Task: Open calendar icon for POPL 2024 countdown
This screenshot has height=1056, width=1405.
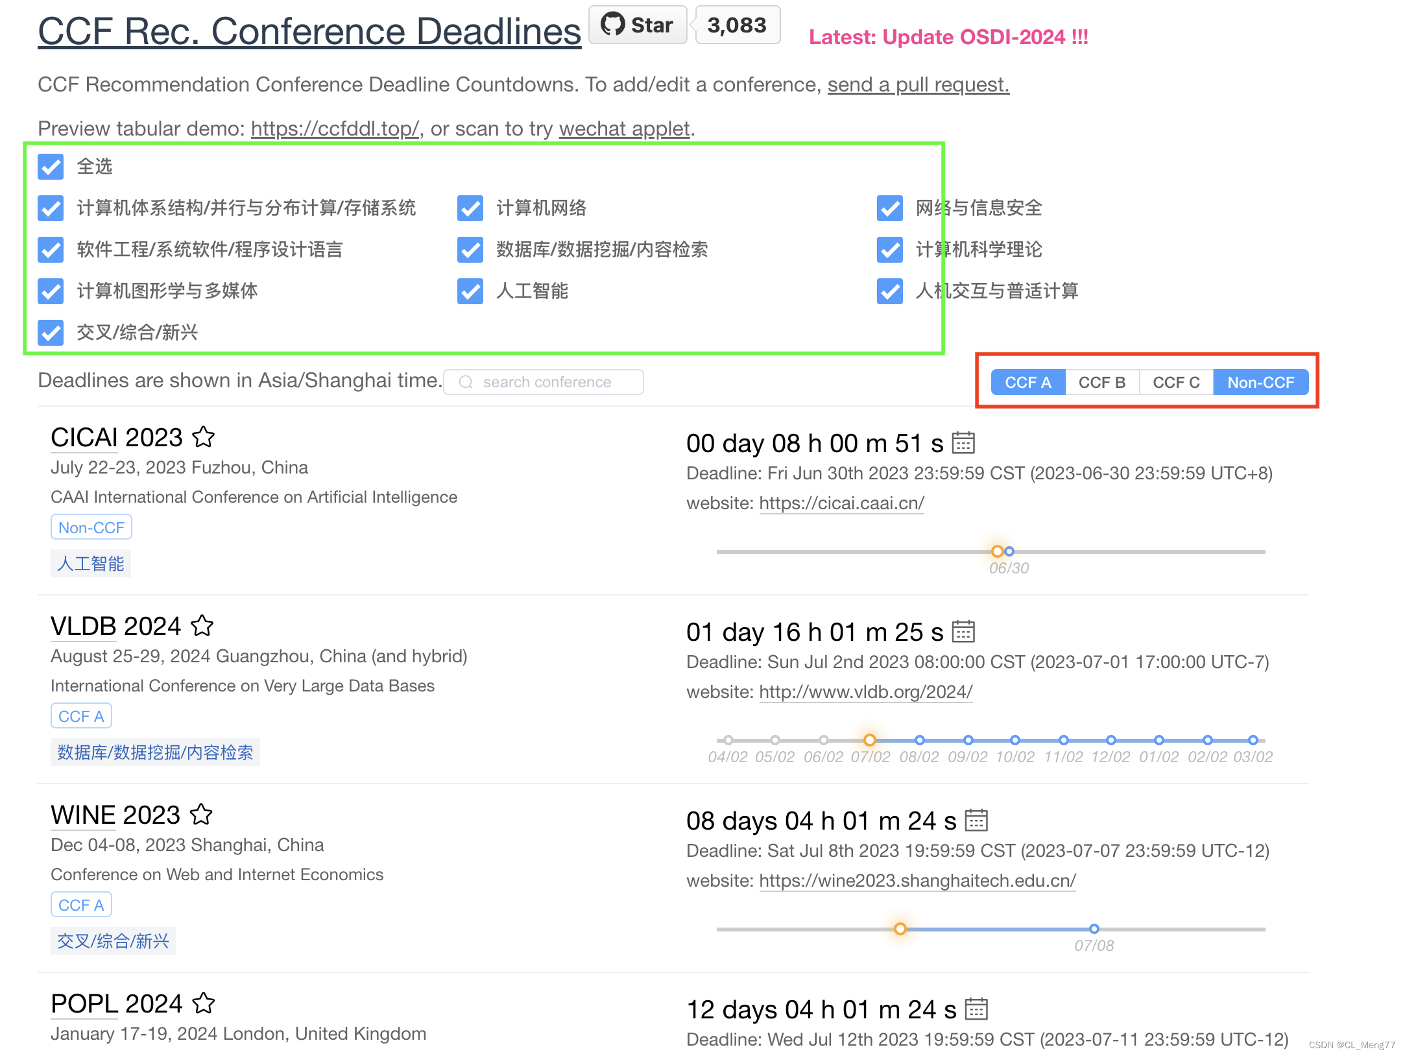Action: (x=976, y=1009)
